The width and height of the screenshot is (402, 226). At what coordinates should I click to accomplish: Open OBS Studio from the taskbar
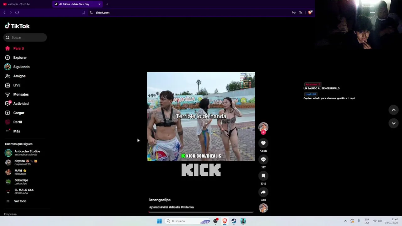[x=215, y=221]
